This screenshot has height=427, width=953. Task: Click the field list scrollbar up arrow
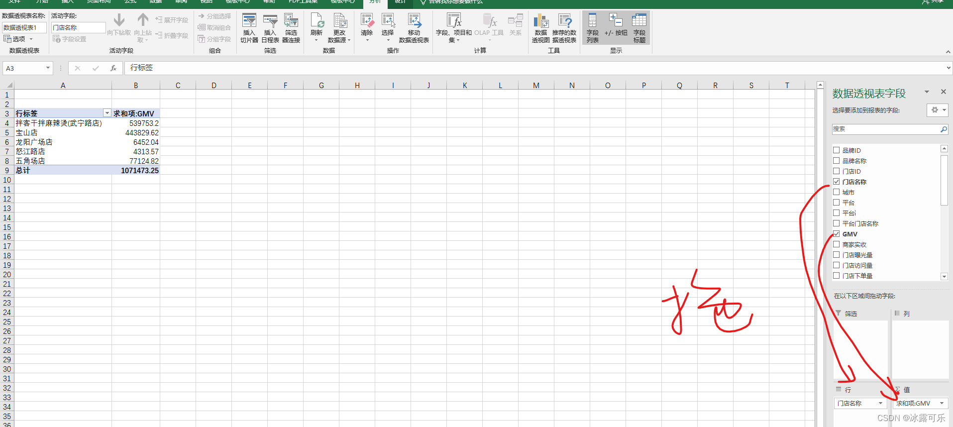point(944,148)
